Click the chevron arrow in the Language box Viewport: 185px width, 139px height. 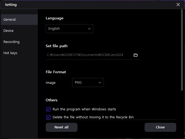[89, 29]
